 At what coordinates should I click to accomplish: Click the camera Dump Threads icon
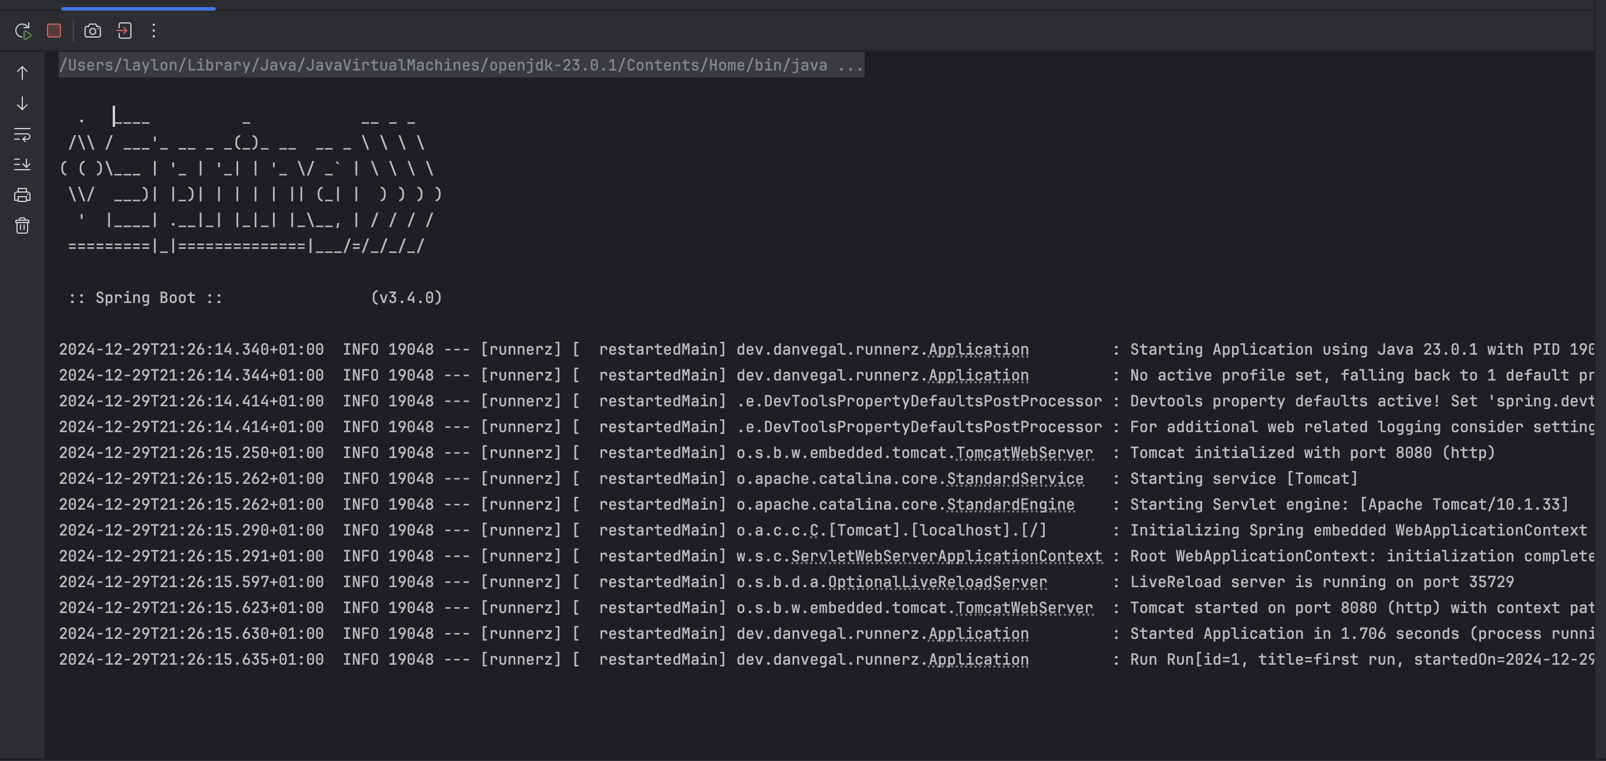point(92,31)
